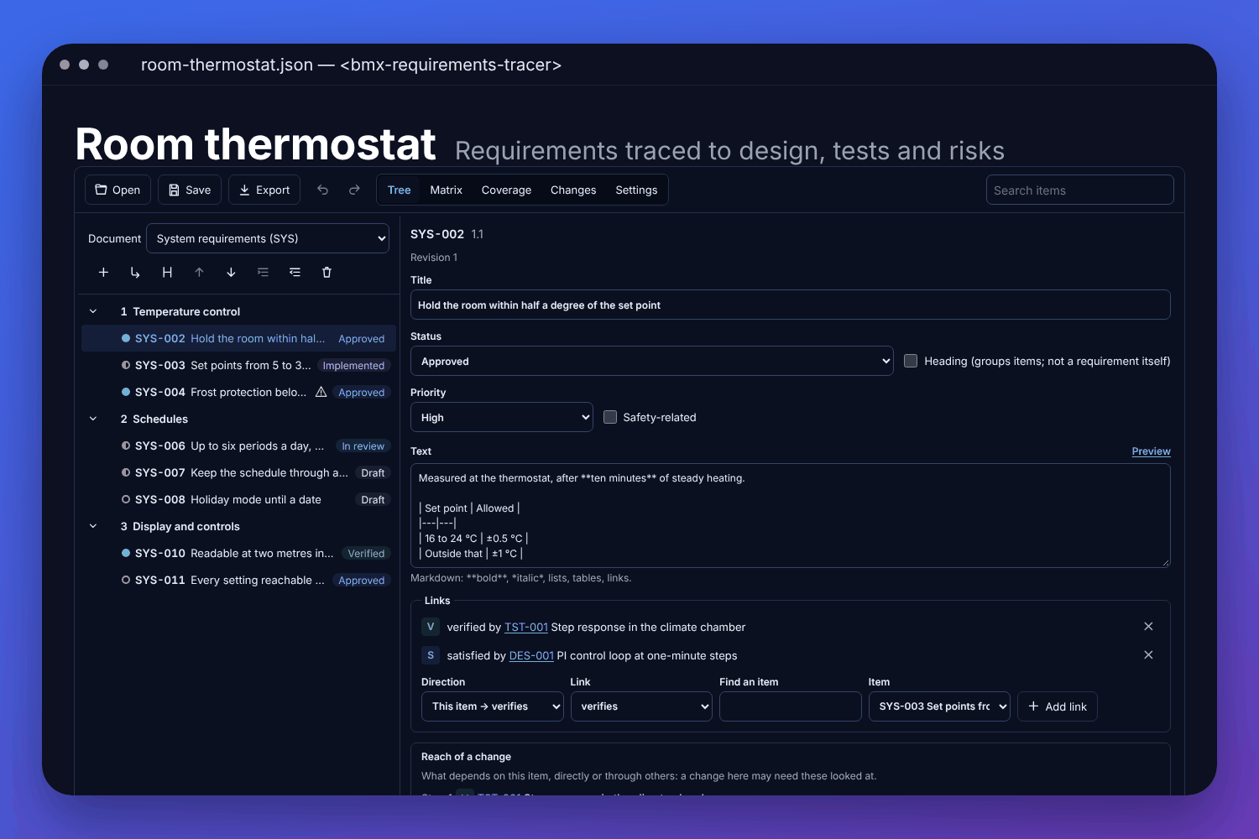This screenshot has width=1259, height=839.
Task: Move the selected item up
Action: 199,272
